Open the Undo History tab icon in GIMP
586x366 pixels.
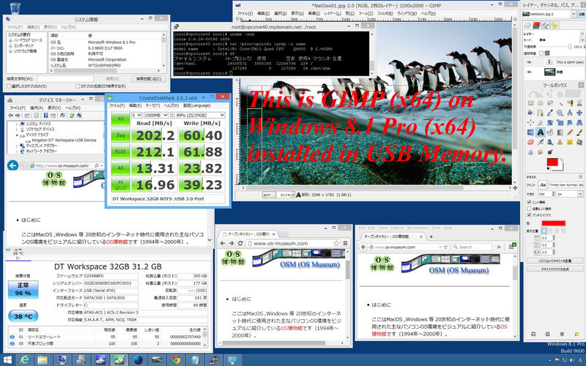(554, 25)
